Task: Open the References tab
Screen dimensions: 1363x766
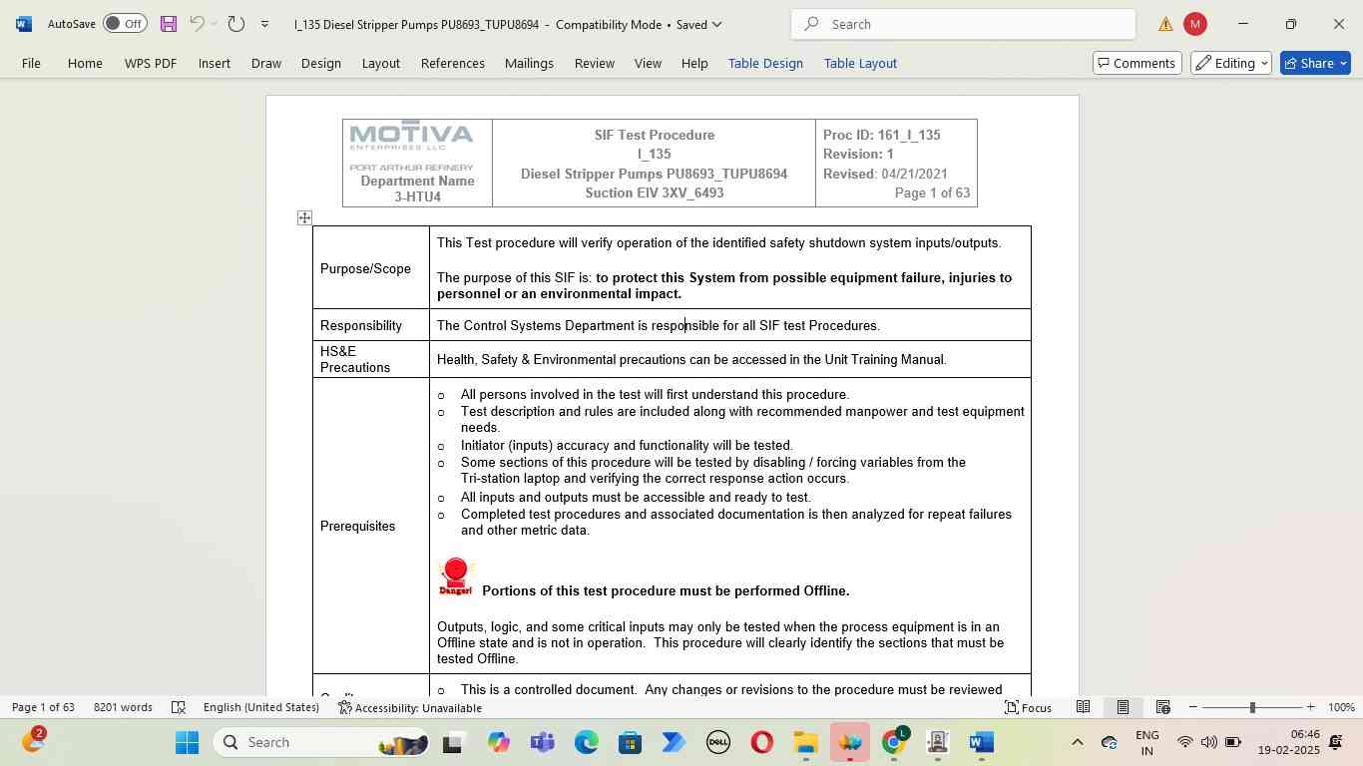Action: (x=452, y=63)
